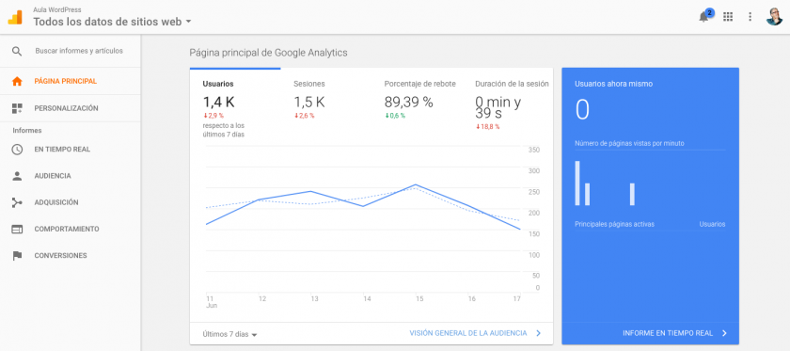Click the Buscar informes y artículos search field
This screenshot has height=351, width=790.
point(79,51)
